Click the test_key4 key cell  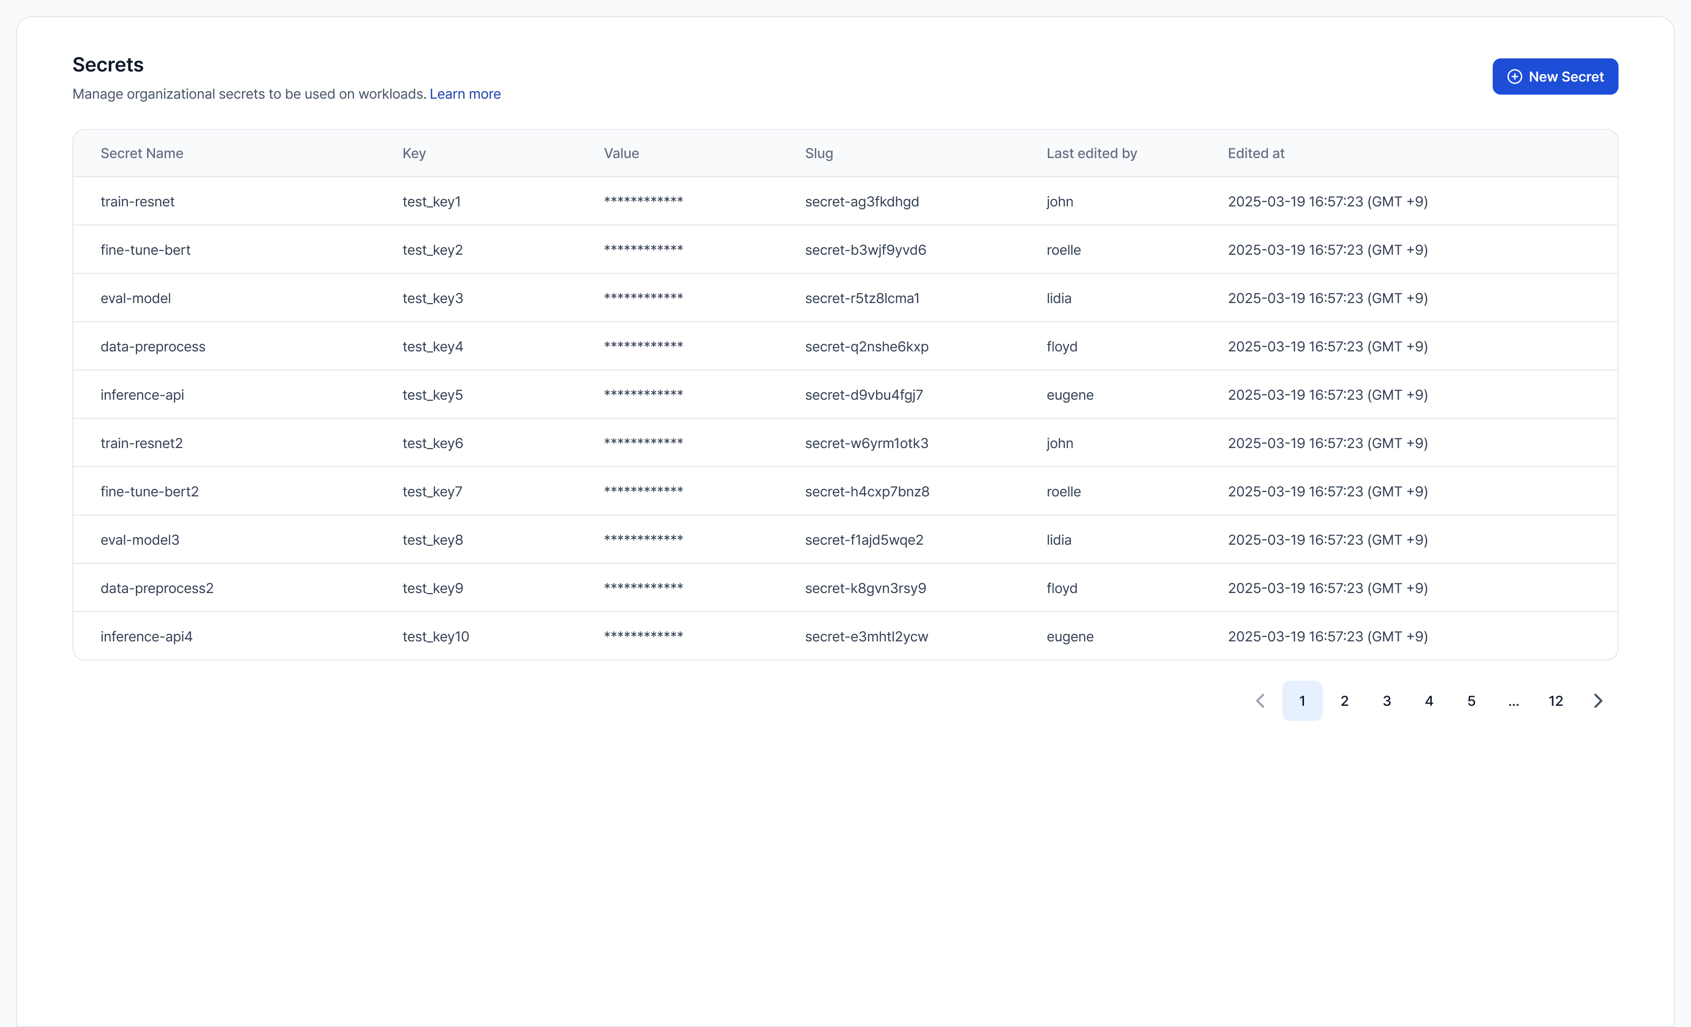pyautogui.click(x=432, y=346)
